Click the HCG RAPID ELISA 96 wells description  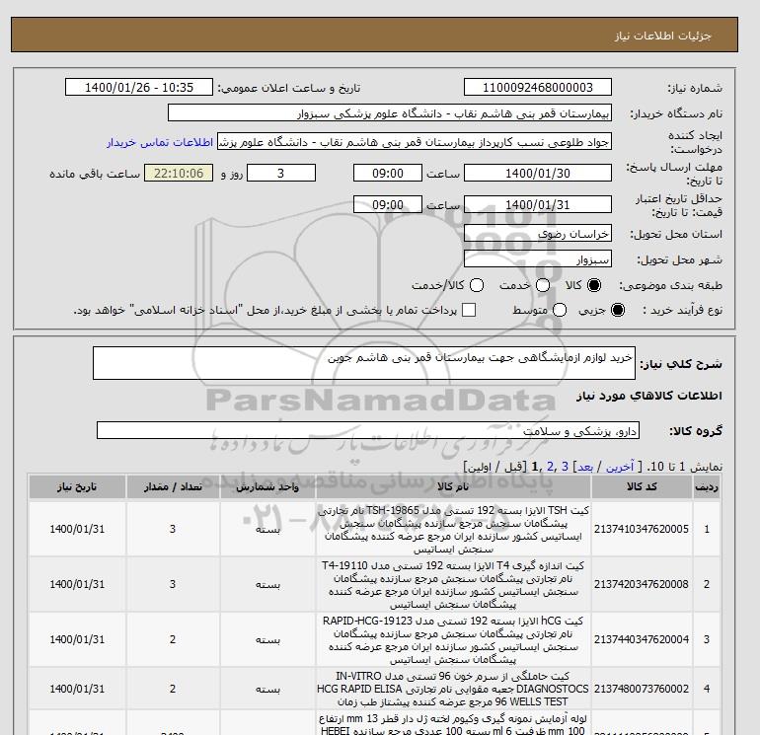453,689
